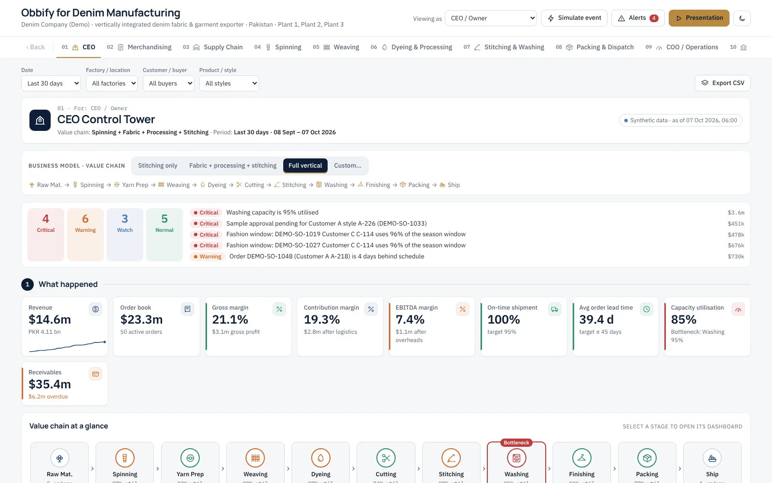The width and height of the screenshot is (772, 483).
Task: Open the Washing bottleneck stage icon
Action: click(x=516, y=458)
